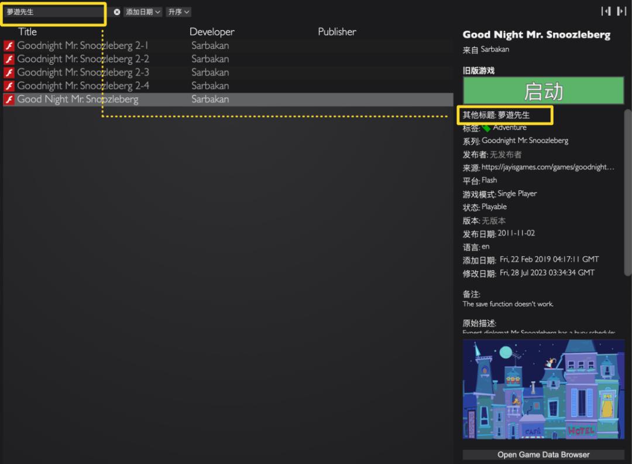Click developer Sarbakan under the game title
Image resolution: width=632 pixels, height=464 pixels.
click(495, 49)
